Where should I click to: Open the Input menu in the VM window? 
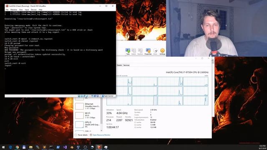point(27,10)
